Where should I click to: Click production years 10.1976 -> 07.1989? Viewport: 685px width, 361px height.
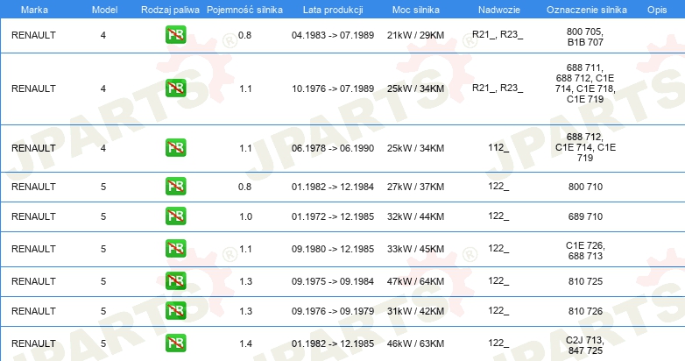pos(333,88)
